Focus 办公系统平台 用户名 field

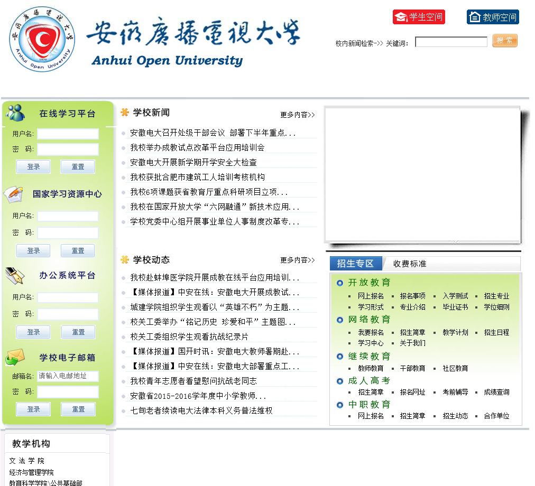tap(68, 297)
